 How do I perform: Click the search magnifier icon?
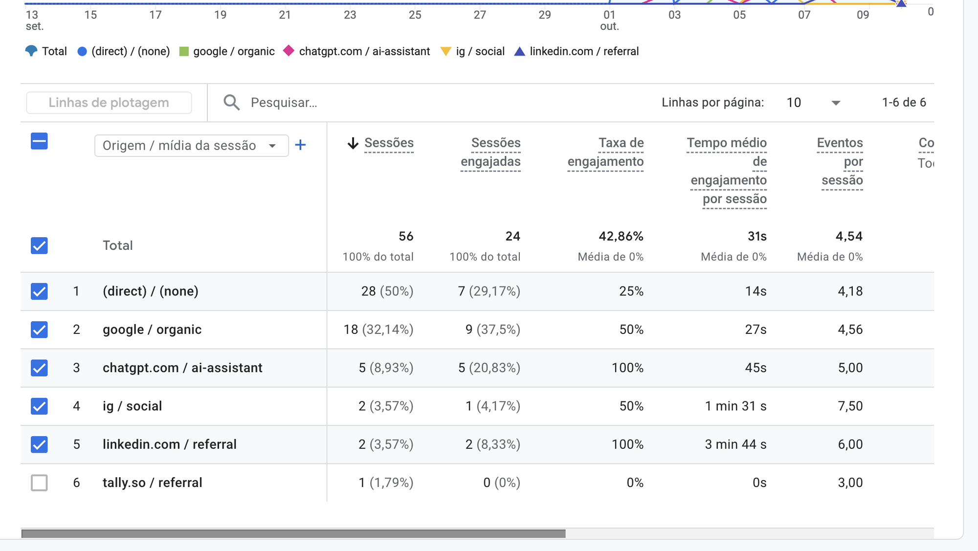pos(231,103)
